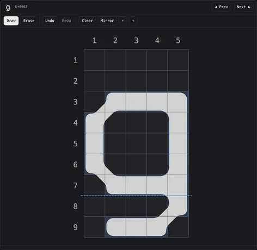
Task: Toggle grid cell row 1 column 1
Action: tap(94, 60)
